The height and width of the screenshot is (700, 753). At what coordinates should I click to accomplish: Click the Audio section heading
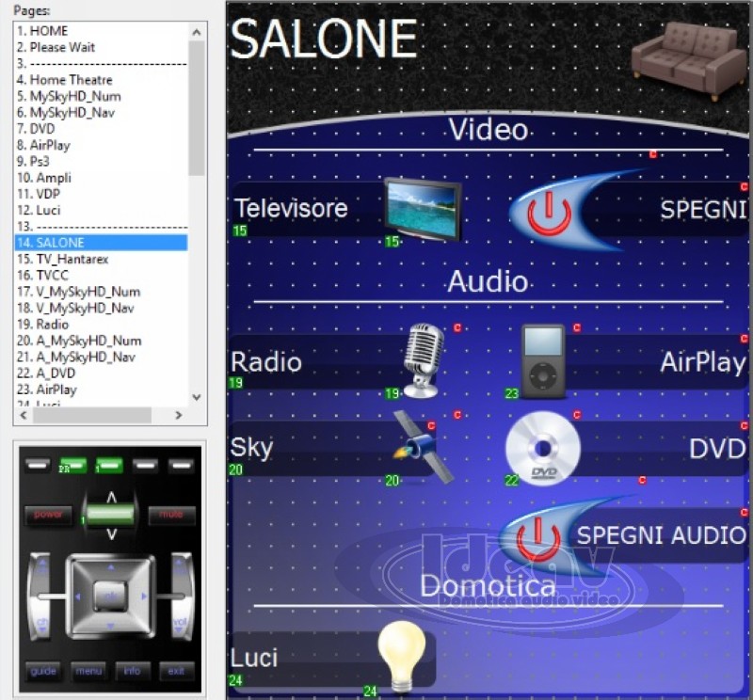489,281
